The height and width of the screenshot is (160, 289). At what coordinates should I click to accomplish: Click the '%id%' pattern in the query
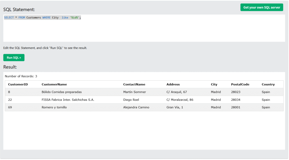pos(75,17)
